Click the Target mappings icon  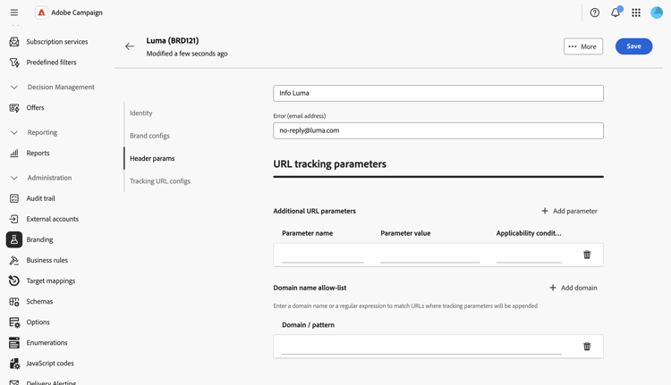(x=14, y=280)
